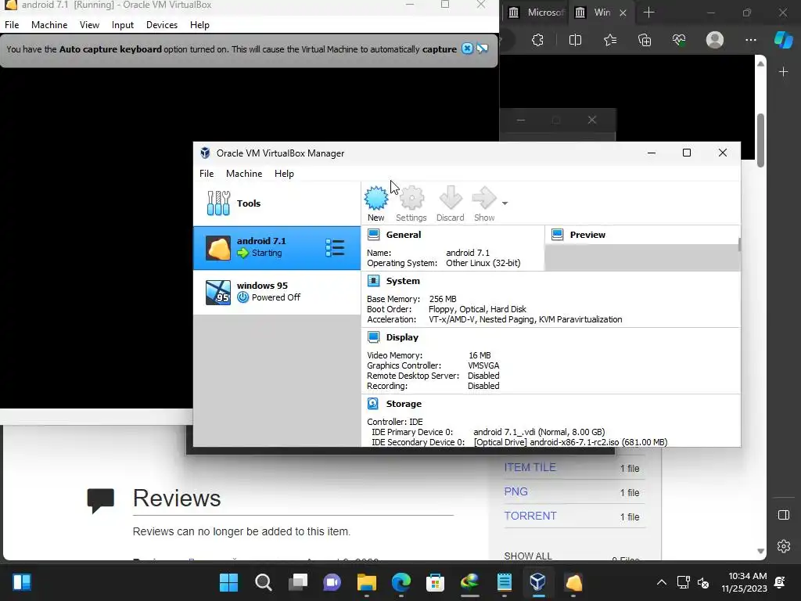Open View menu in android 7.1 VM window
The image size is (801, 601).
[89, 25]
